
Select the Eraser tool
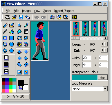12,25
